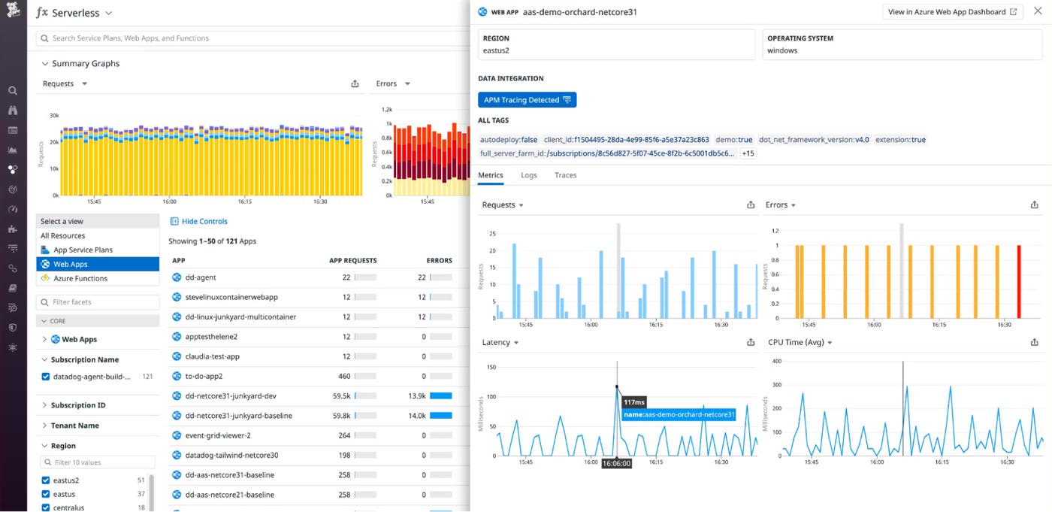The height and width of the screenshot is (512, 1052).
Task: Switch to the Logs tab
Action: (x=528, y=174)
